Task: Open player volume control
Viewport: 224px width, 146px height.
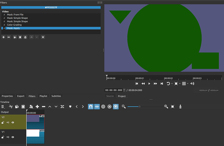Action: point(192,84)
